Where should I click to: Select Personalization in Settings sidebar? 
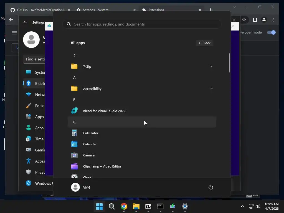click(x=34, y=106)
